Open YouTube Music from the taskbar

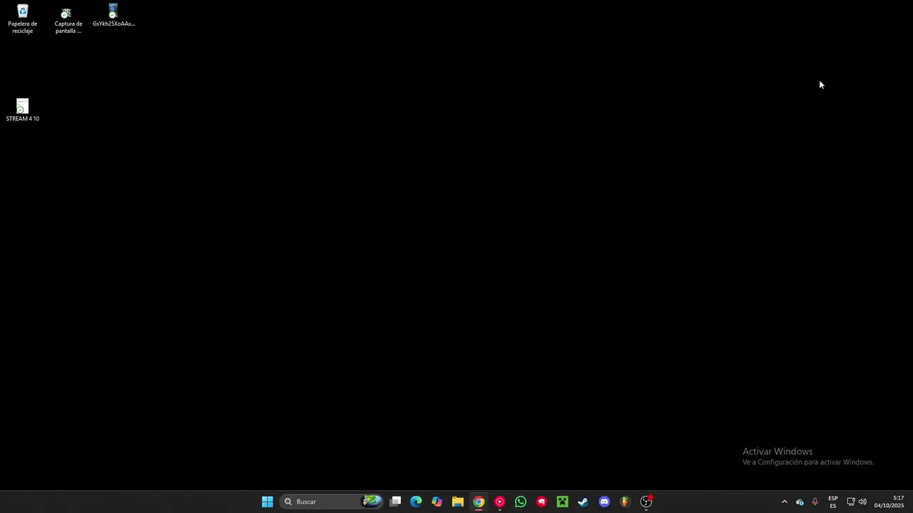pyautogui.click(x=499, y=502)
